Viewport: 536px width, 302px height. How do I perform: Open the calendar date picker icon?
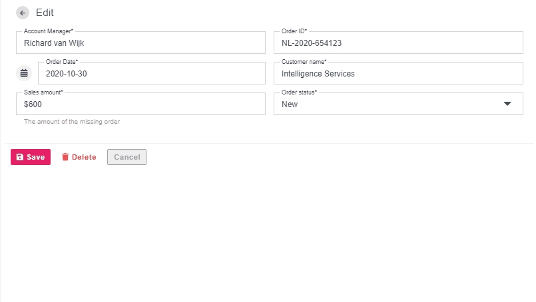point(24,73)
